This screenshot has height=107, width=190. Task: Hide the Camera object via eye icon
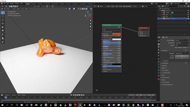(188, 12)
